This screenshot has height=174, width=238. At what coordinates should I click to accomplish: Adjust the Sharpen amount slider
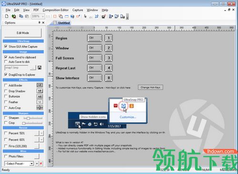point(33,118)
